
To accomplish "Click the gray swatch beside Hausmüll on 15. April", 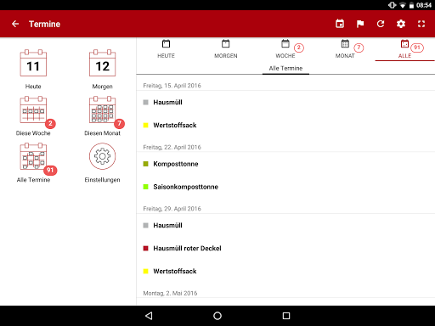I will (146, 102).
